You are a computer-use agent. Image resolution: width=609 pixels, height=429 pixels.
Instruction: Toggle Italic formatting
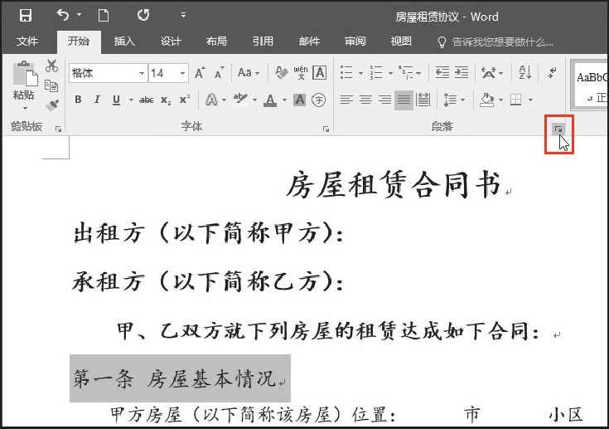coord(96,100)
